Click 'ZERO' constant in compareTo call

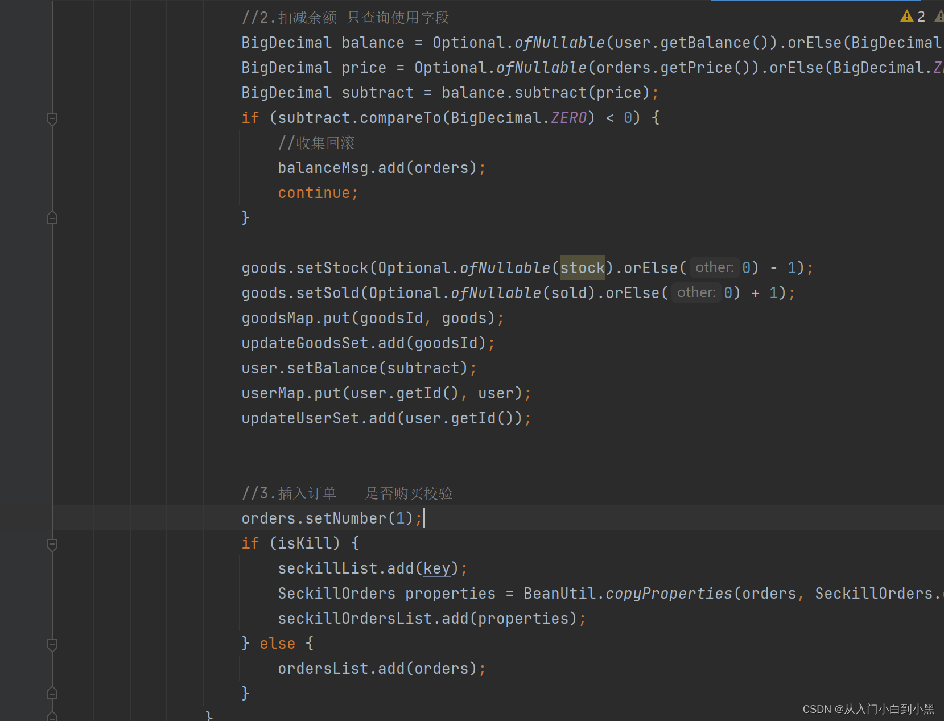(568, 118)
